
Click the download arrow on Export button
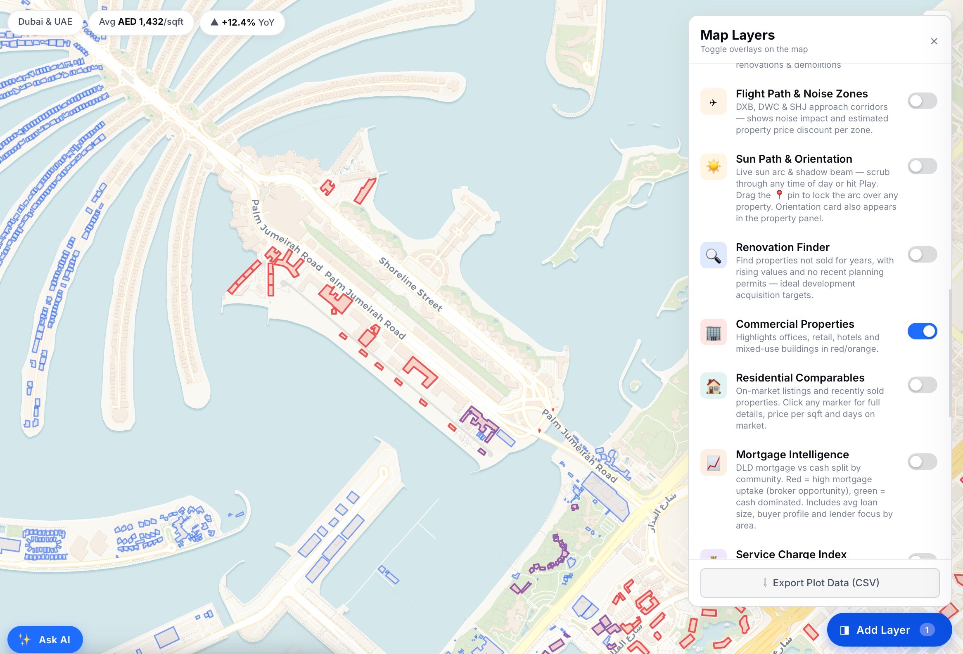coord(765,583)
